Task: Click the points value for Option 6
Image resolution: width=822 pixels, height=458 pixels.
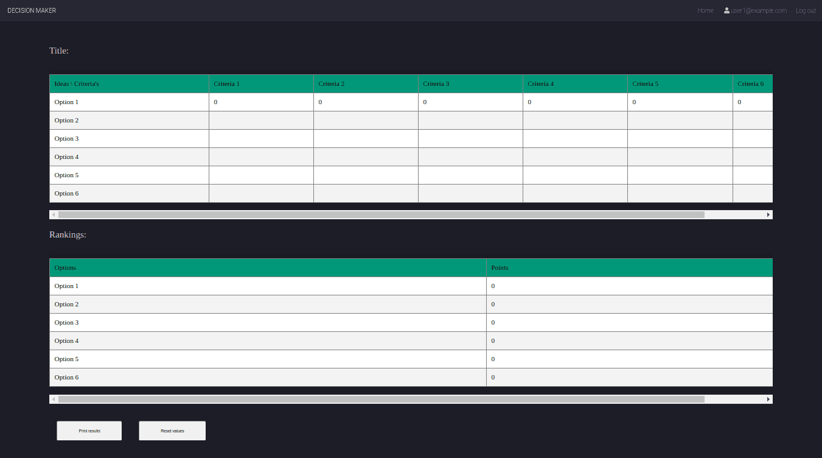Action: [630, 377]
